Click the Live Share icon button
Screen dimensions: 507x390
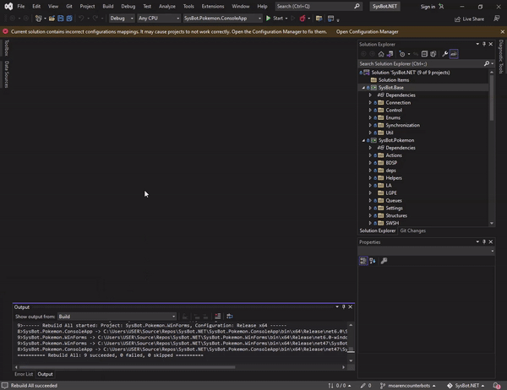pos(469,19)
